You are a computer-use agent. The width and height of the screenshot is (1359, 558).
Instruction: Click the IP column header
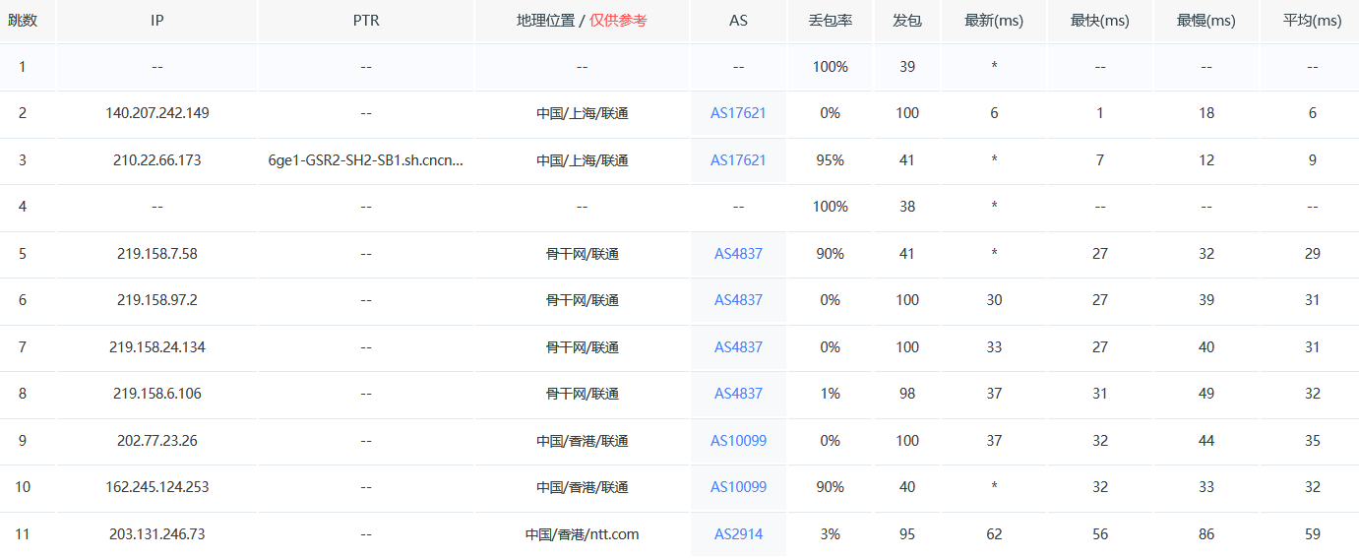click(x=157, y=21)
